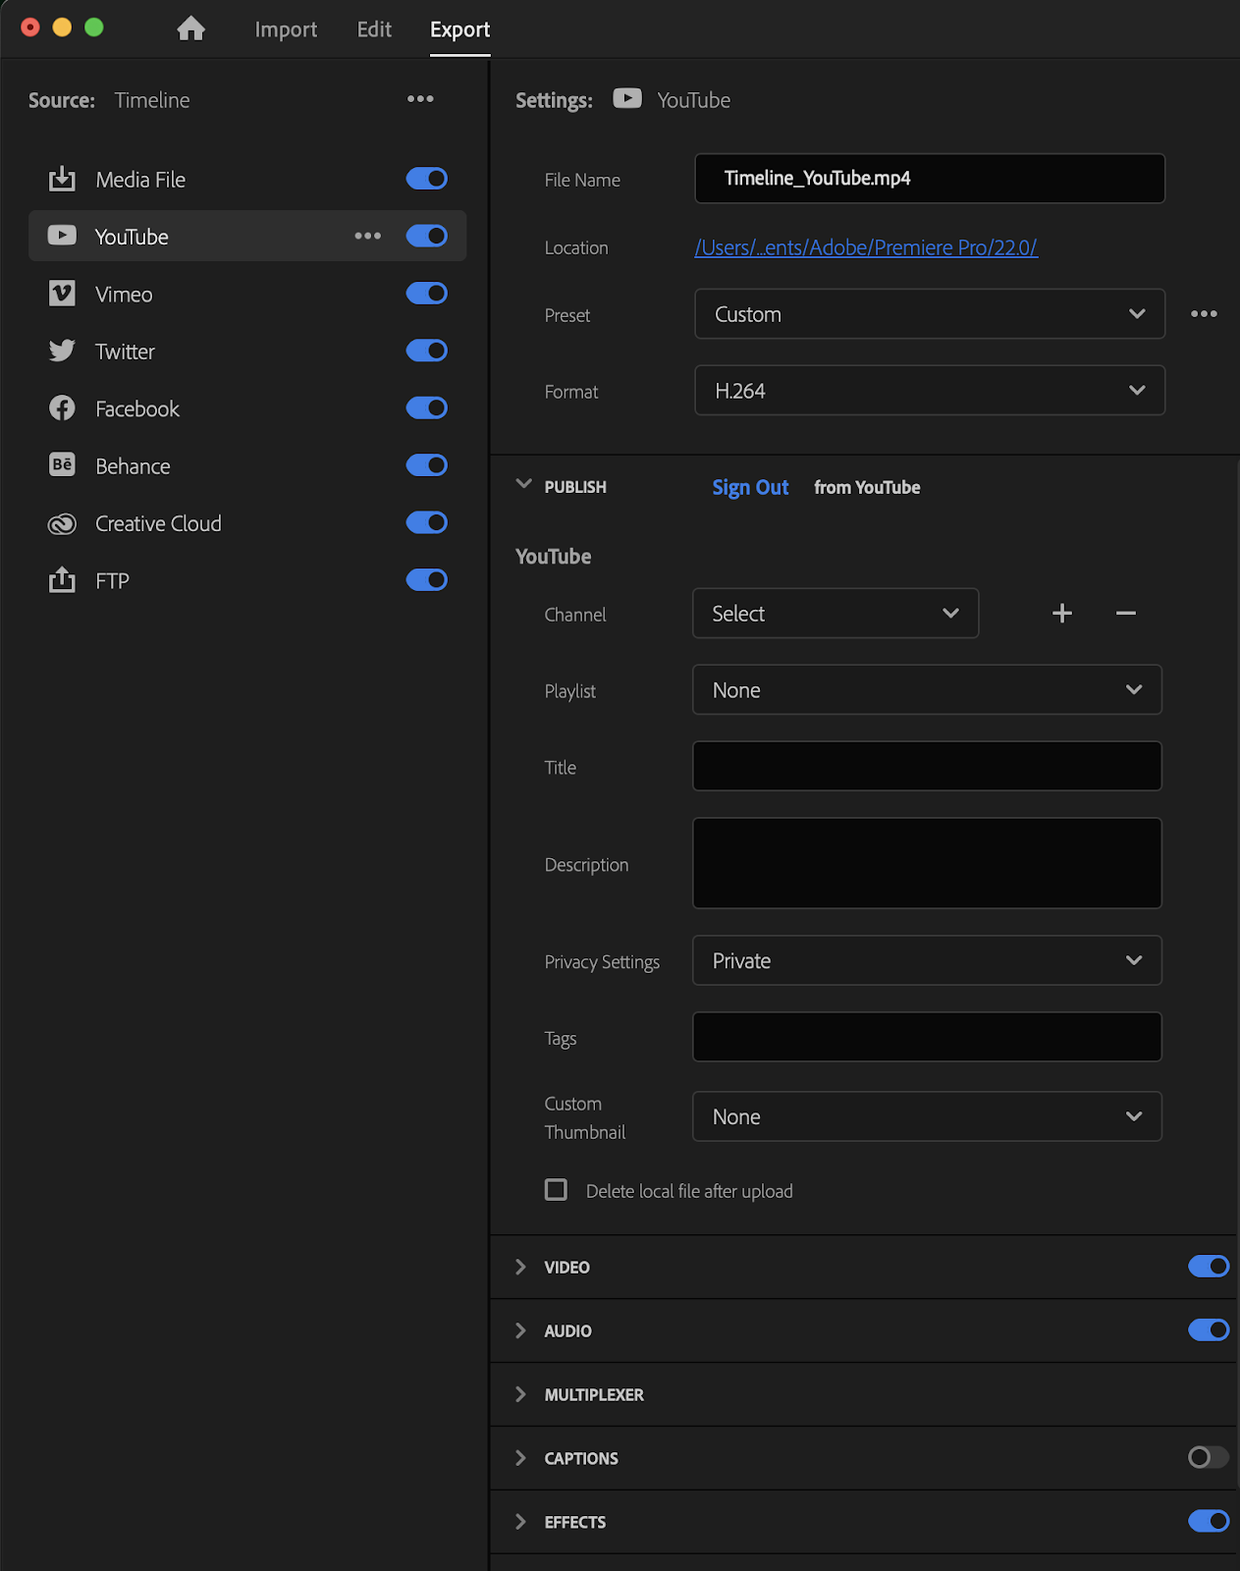Viewport: 1240px width, 1571px height.
Task: Open Privacy Settings dropdown showing Private
Action: [x=927, y=961]
